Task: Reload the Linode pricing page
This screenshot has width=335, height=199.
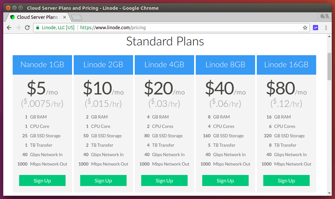Action: (27, 28)
